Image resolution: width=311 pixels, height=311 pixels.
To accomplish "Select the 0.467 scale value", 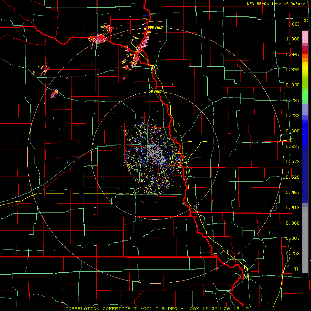I will pos(293,192).
